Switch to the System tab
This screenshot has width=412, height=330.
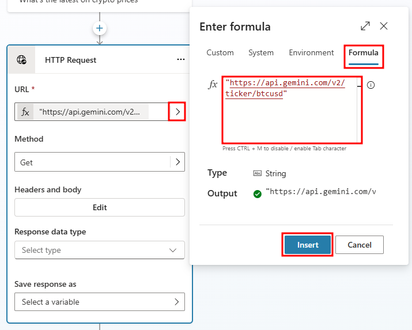click(261, 53)
